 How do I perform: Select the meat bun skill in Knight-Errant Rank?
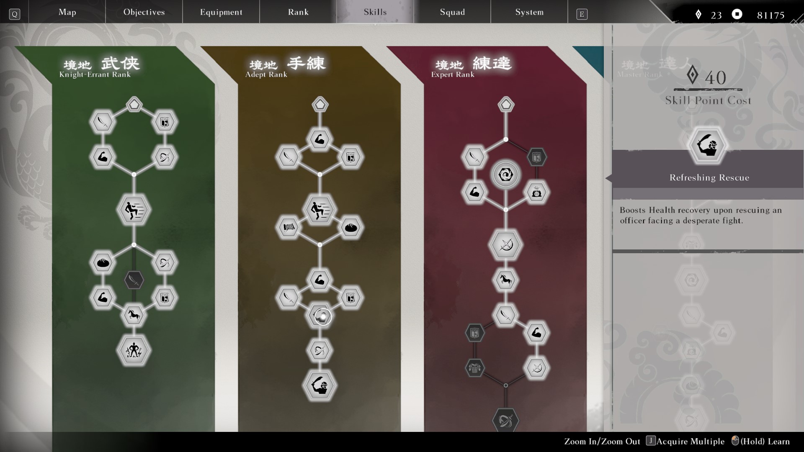pos(103,263)
